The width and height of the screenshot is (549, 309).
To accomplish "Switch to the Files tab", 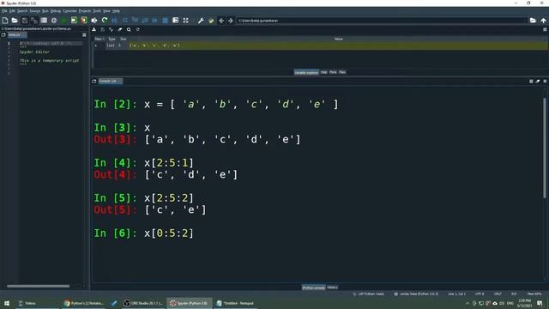I will pos(342,72).
